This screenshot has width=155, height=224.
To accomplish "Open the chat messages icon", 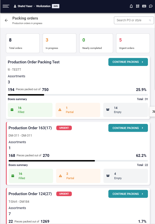I will [x=151, y=6].
